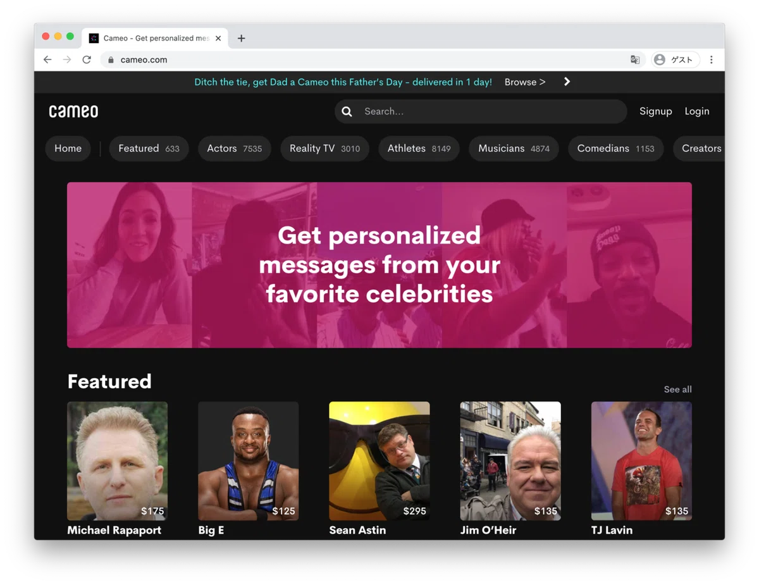Click the Cameo favicon in the tab
The width and height of the screenshot is (759, 585).
coord(94,38)
